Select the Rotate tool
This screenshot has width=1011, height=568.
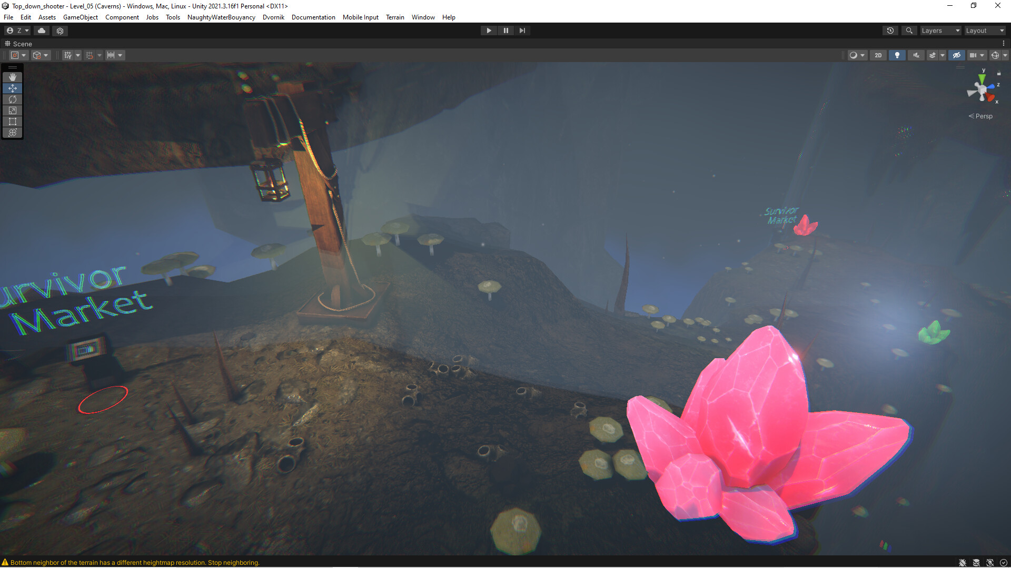[13, 99]
